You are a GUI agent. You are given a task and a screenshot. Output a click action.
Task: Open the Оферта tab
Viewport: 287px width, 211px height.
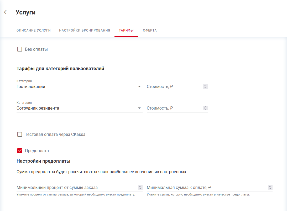point(150,30)
